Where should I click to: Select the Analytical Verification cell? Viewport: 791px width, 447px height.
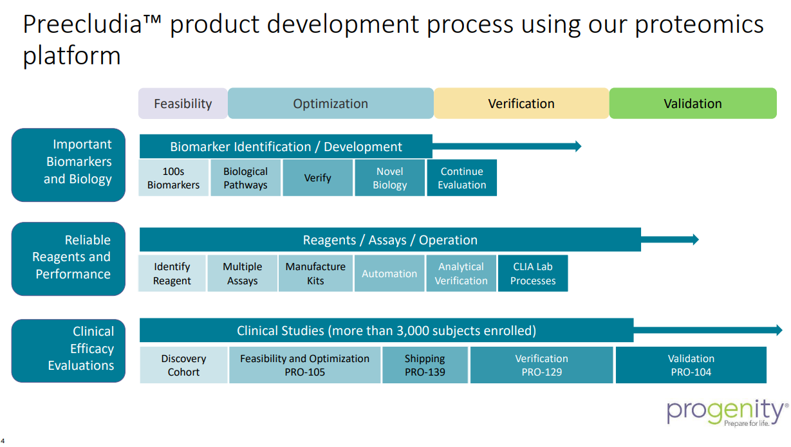point(461,273)
